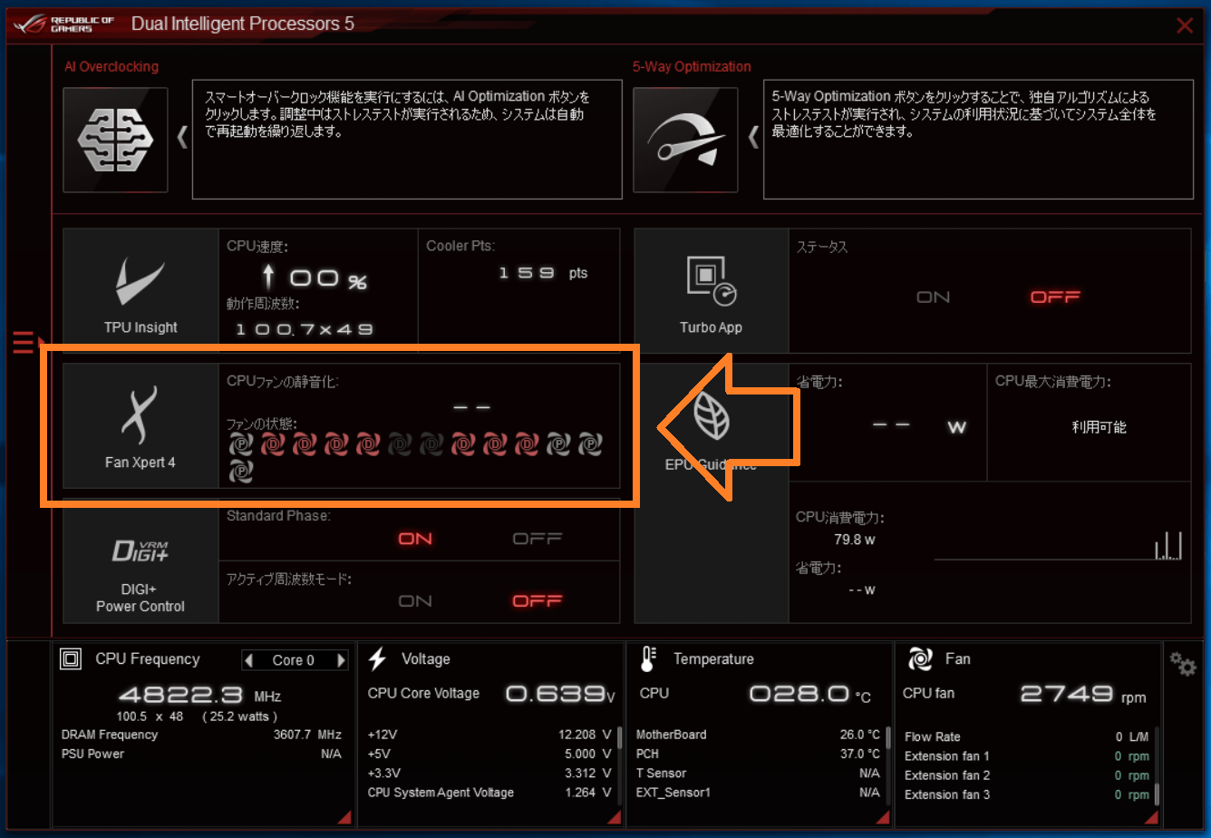The width and height of the screenshot is (1211, 838).
Task: Click the CPU System Agent Voltage row
Action: pyautogui.click(x=489, y=793)
